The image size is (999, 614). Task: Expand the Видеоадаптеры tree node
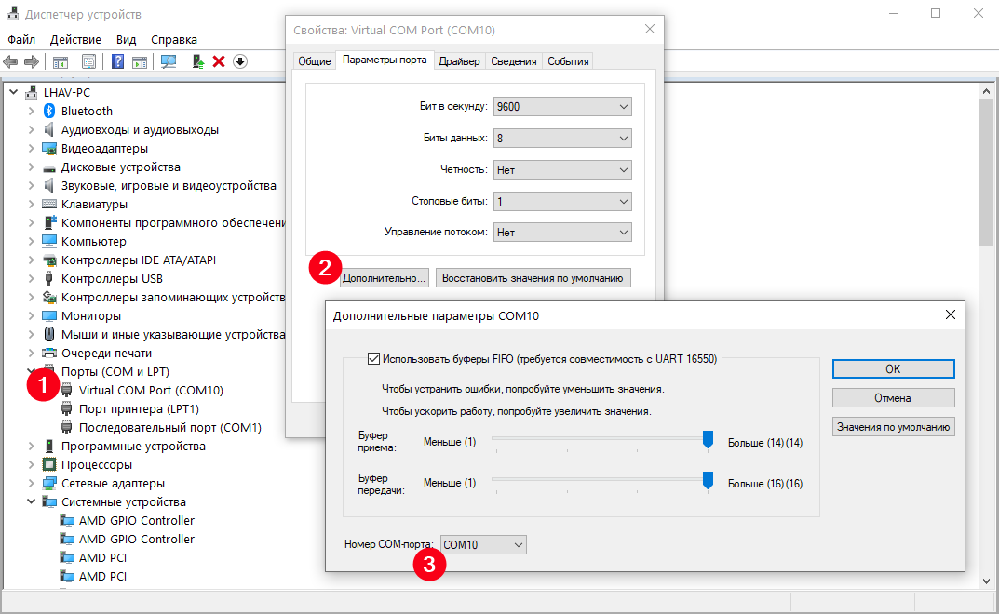click(33, 148)
